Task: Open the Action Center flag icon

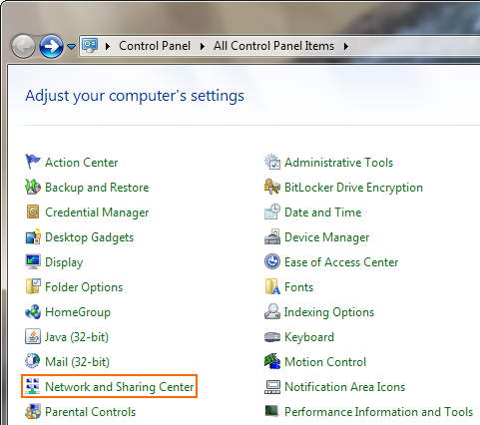Action: pos(33,162)
